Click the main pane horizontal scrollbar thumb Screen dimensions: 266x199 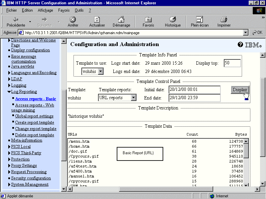pyautogui.click(x=166, y=189)
